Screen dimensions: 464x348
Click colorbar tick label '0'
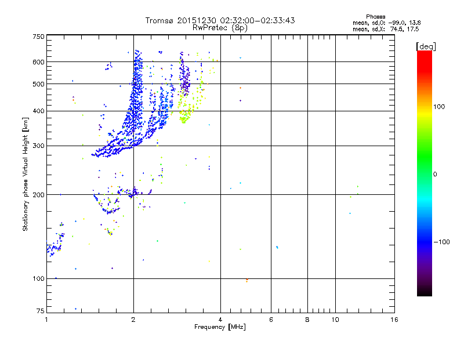(x=435, y=175)
